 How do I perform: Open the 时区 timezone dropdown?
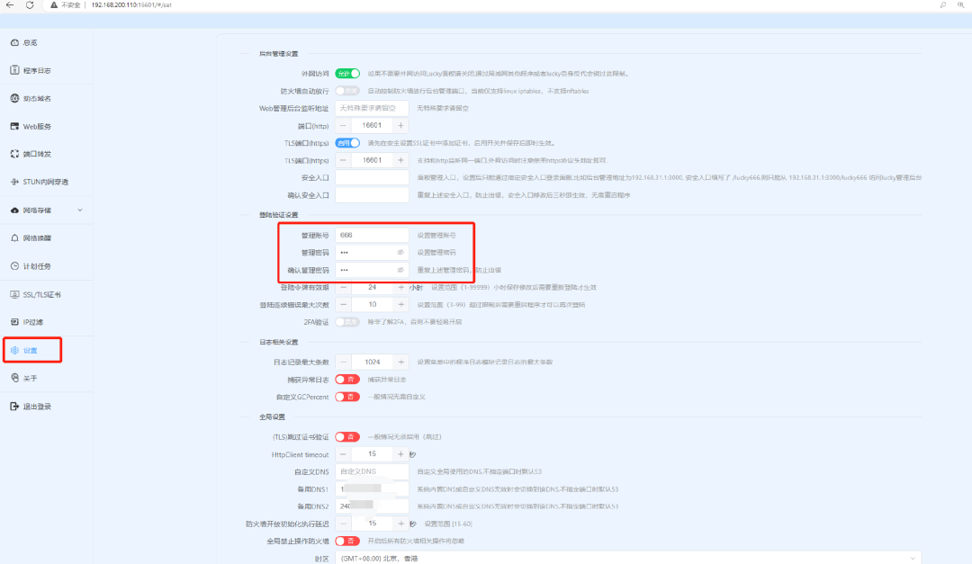(628, 558)
